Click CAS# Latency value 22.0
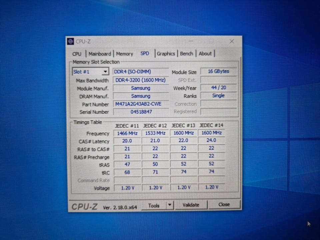320x240 pixels. 183,140
